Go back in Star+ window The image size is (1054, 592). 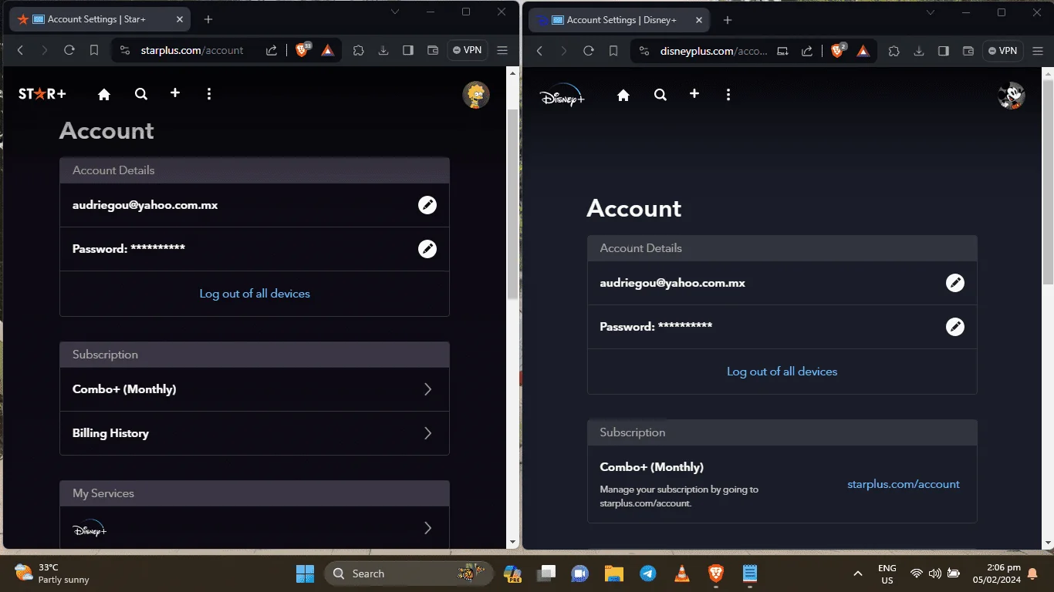tap(20, 50)
